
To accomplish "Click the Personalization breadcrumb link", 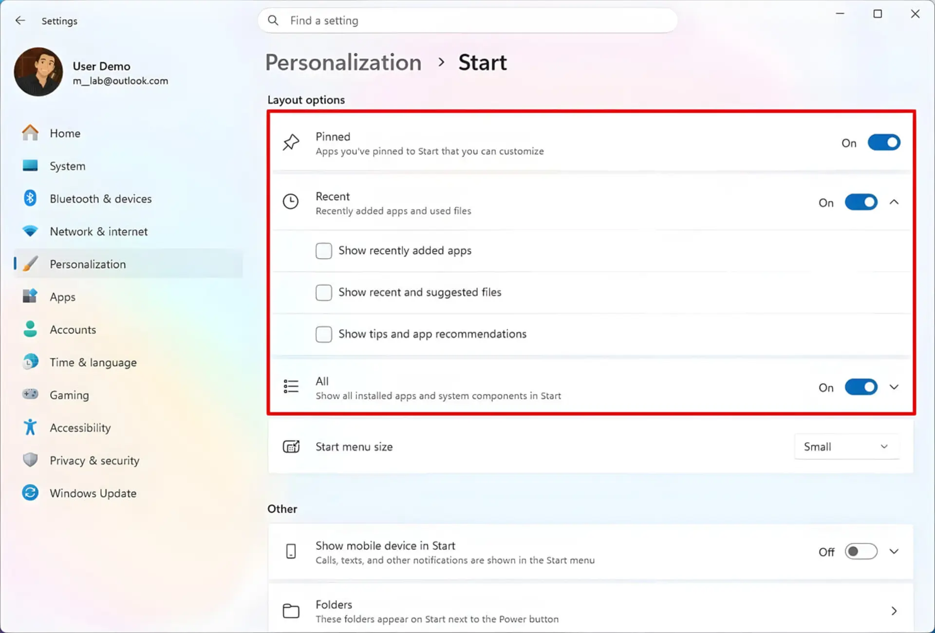I will [x=343, y=62].
